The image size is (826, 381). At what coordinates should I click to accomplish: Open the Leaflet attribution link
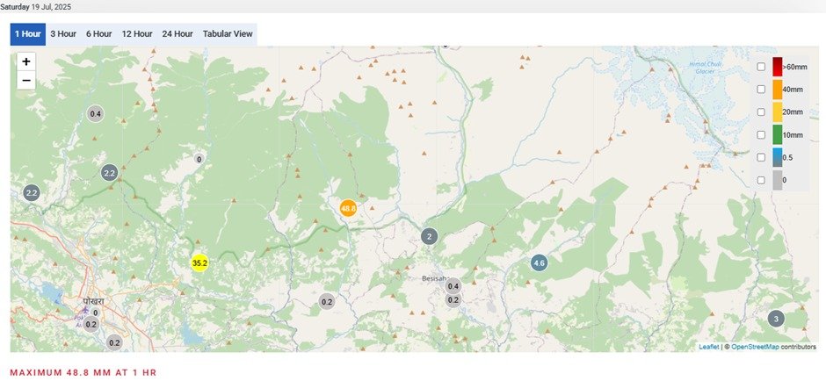[x=708, y=347]
